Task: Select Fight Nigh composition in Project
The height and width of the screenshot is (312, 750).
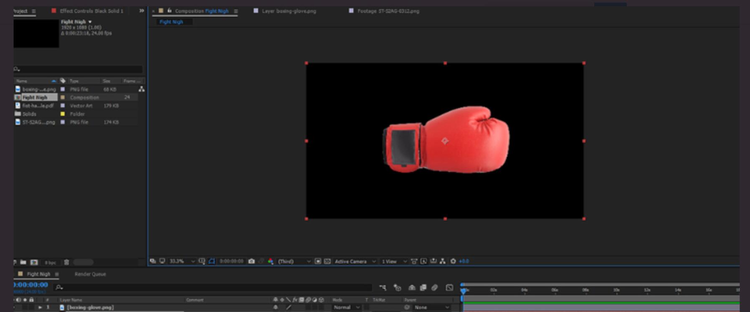Action: (x=35, y=97)
